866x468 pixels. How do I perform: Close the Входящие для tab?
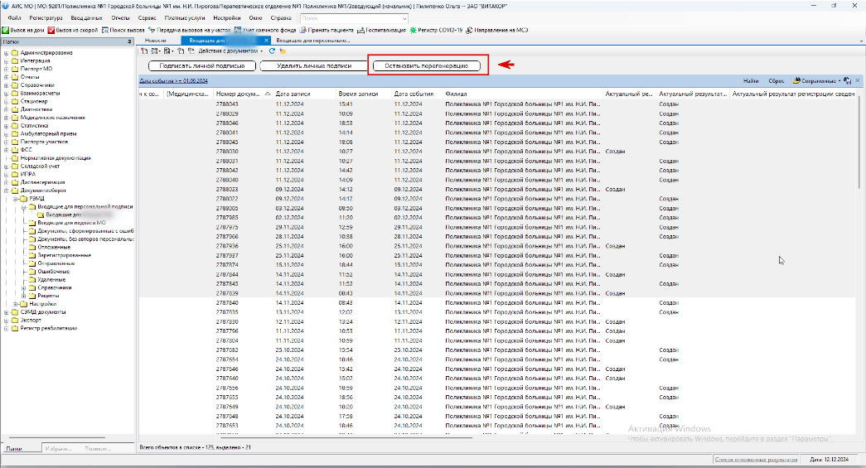(x=266, y=41)
